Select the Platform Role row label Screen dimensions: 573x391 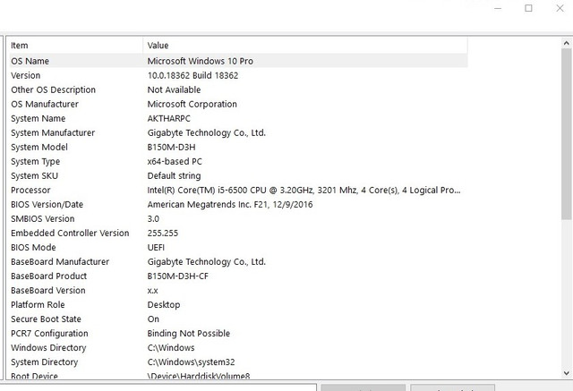click(38, 305)
